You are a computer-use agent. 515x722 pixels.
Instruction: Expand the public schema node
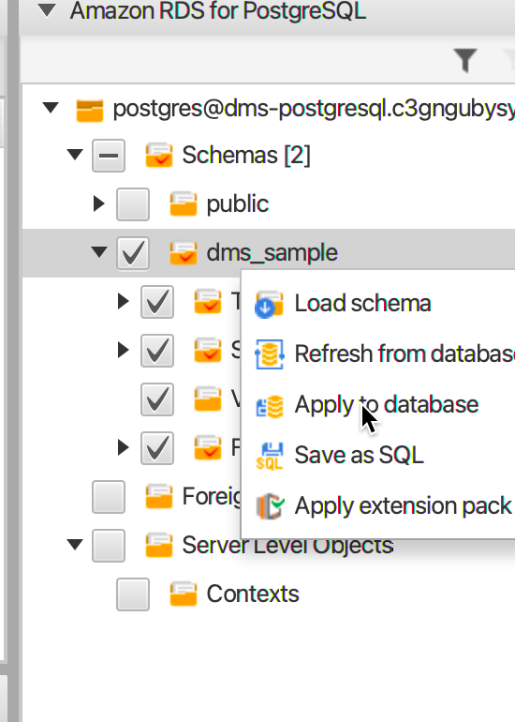[x=98, y=203]
